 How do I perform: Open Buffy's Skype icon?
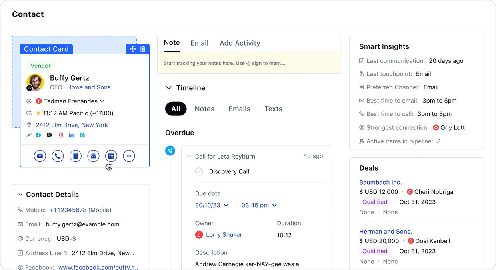(82, 135)
